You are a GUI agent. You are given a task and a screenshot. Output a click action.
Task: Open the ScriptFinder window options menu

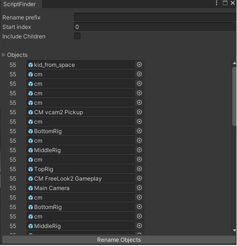217,3
